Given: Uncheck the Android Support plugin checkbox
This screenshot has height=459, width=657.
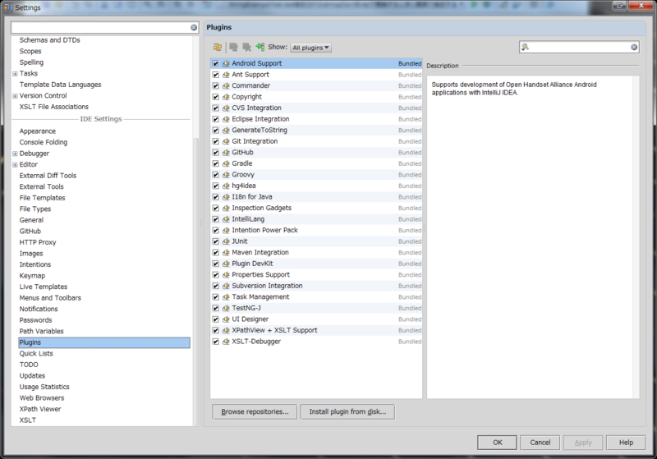Looking at the screenshot, I should pos(215,64).
